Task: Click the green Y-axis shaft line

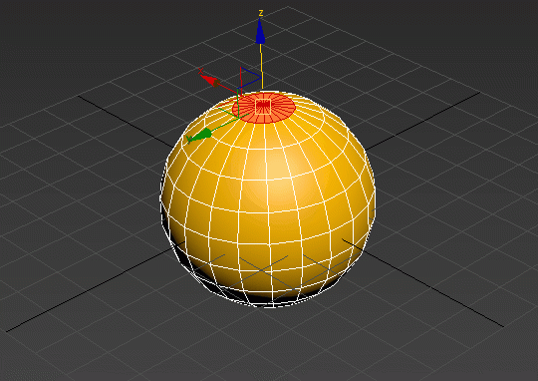Action: pyautogui.click(x=225, y=124)
